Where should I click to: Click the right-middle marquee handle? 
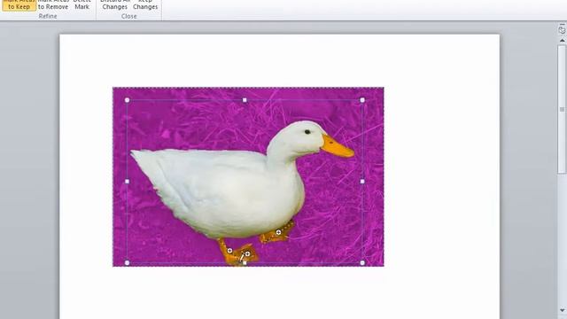(362, 181)
